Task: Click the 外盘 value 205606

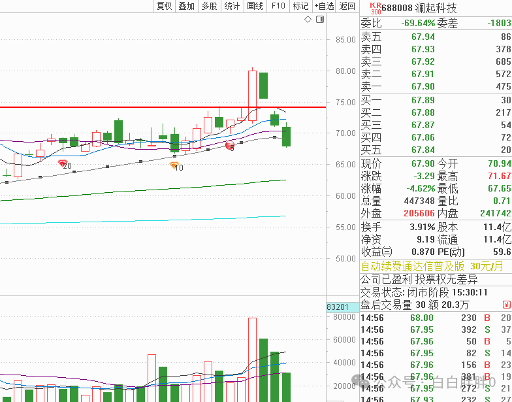Action: (419, 213)
